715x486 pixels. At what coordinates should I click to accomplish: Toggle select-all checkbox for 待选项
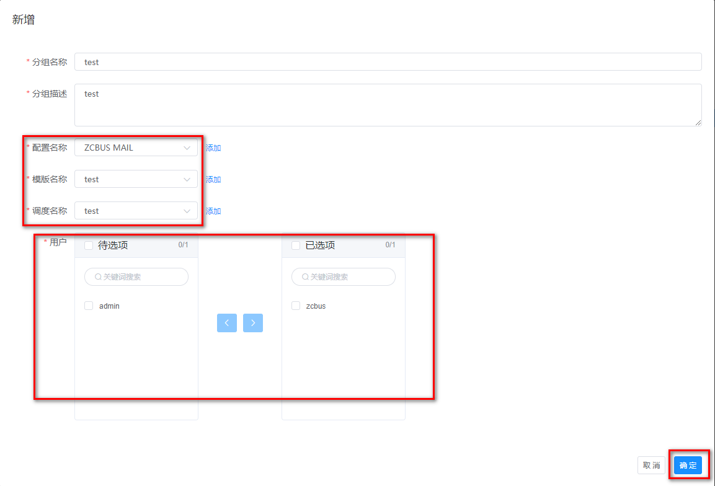point(89,245)
